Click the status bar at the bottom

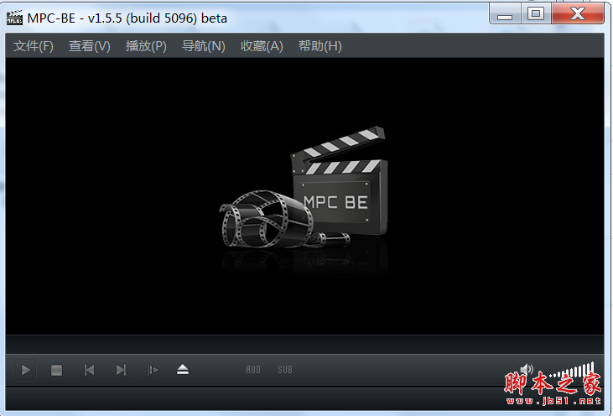pos(304,398)
